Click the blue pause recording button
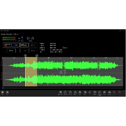Viewport: 126px width, 126px height. coord(15,45)
